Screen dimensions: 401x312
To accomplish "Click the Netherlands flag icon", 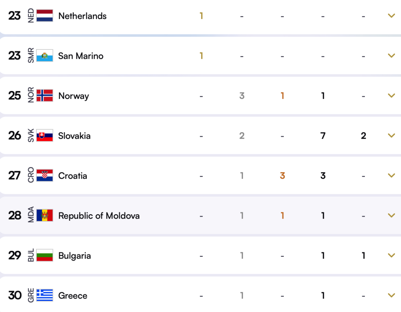I will (x=45, y=16).
